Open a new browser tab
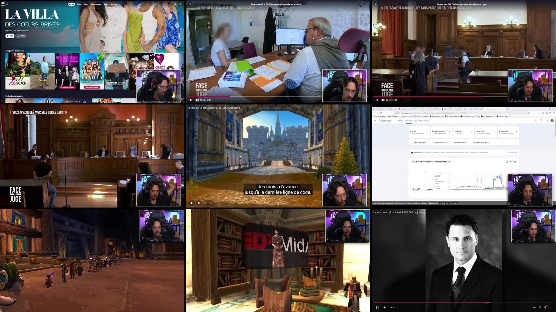Viewport: 556px width, 312px height. click(x=508, y=109)
